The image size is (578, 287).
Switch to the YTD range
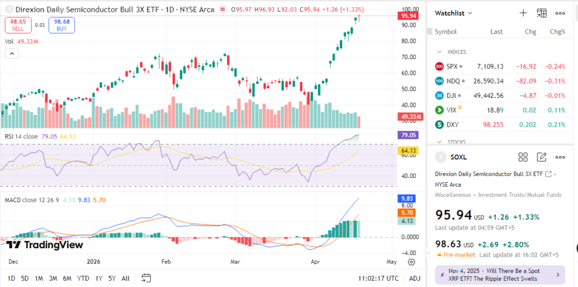point(83,278)
